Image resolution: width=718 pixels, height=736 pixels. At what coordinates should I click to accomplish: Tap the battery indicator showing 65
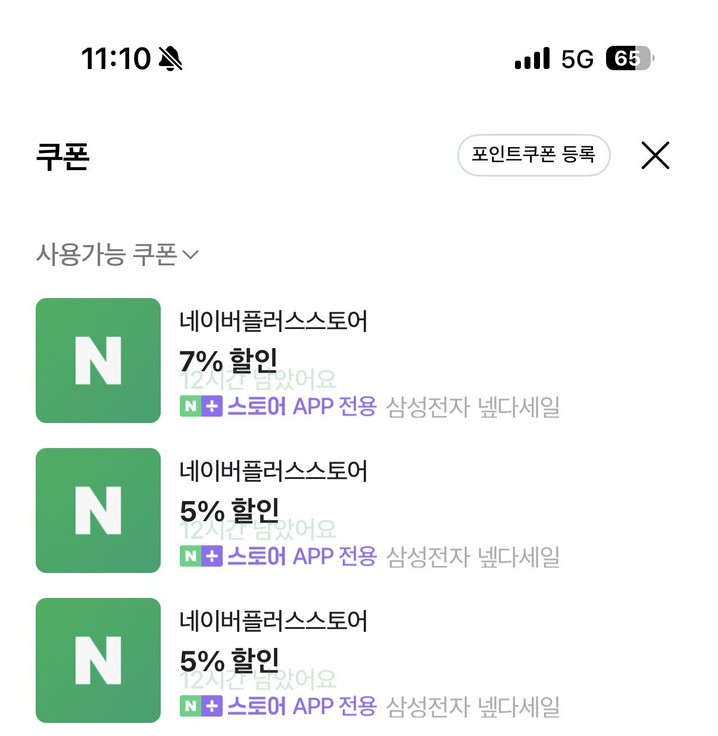point(630,58)
